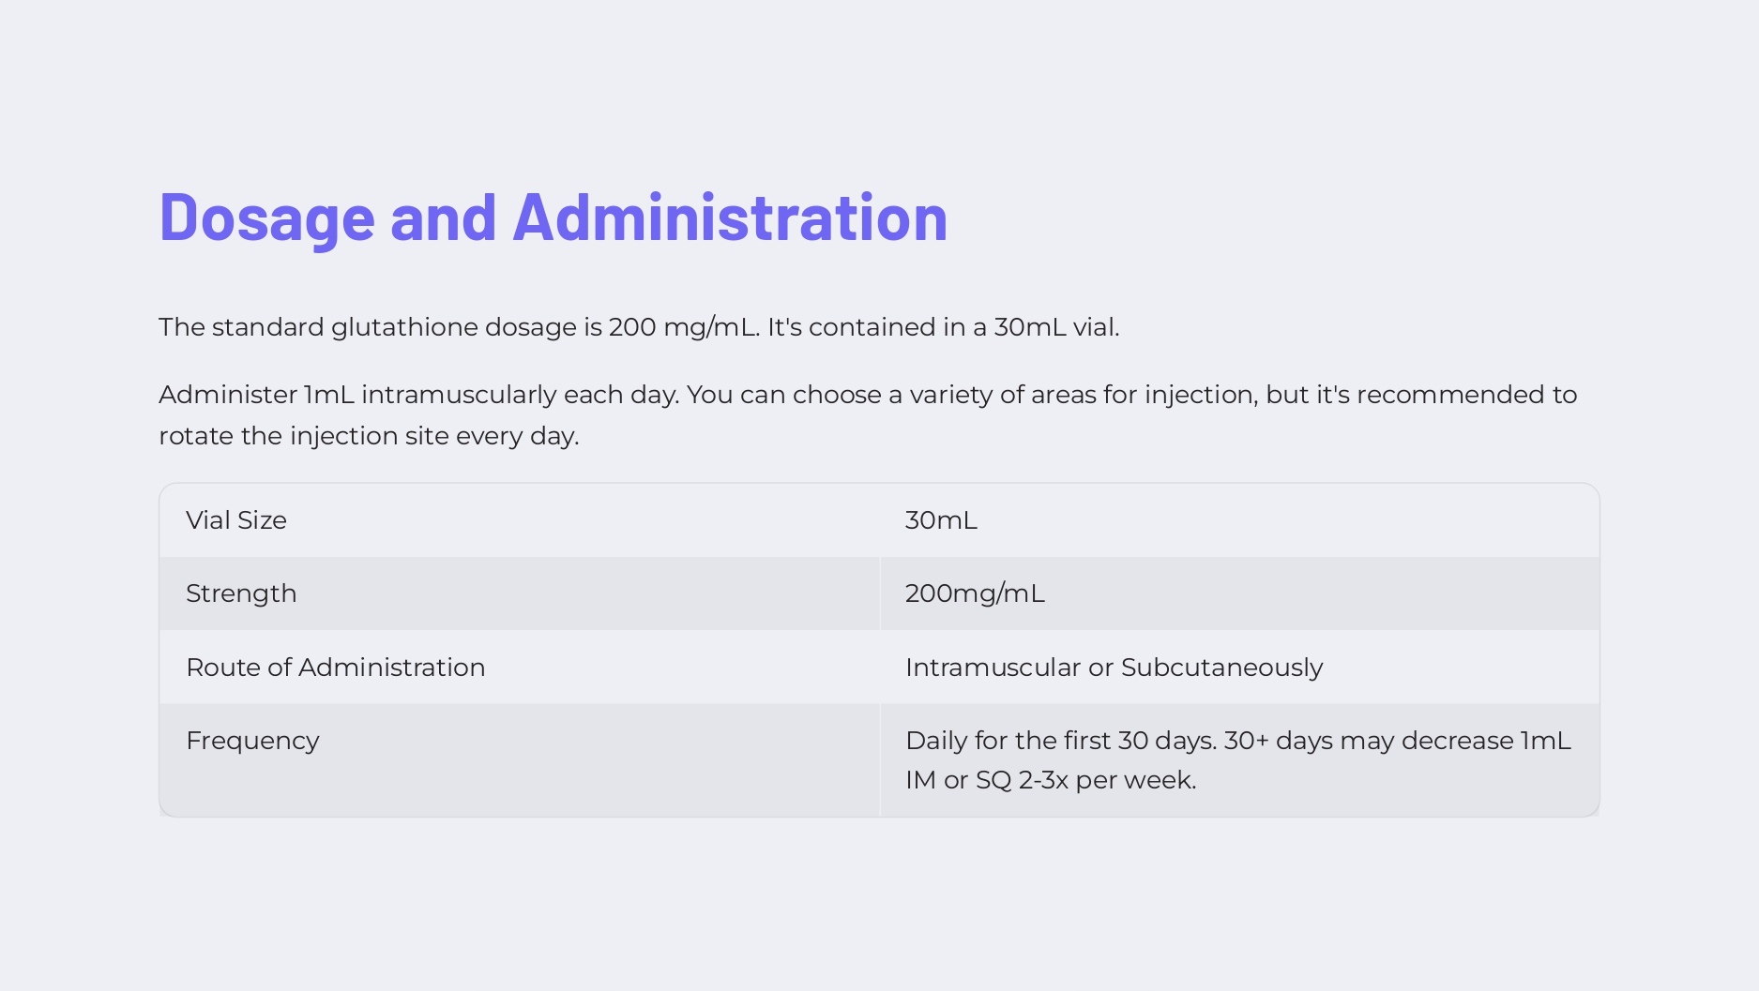Viewport: 1759px width, 991px height.
Task: Click the word 'Subcutaneously' in the table
Action: 1221,668
